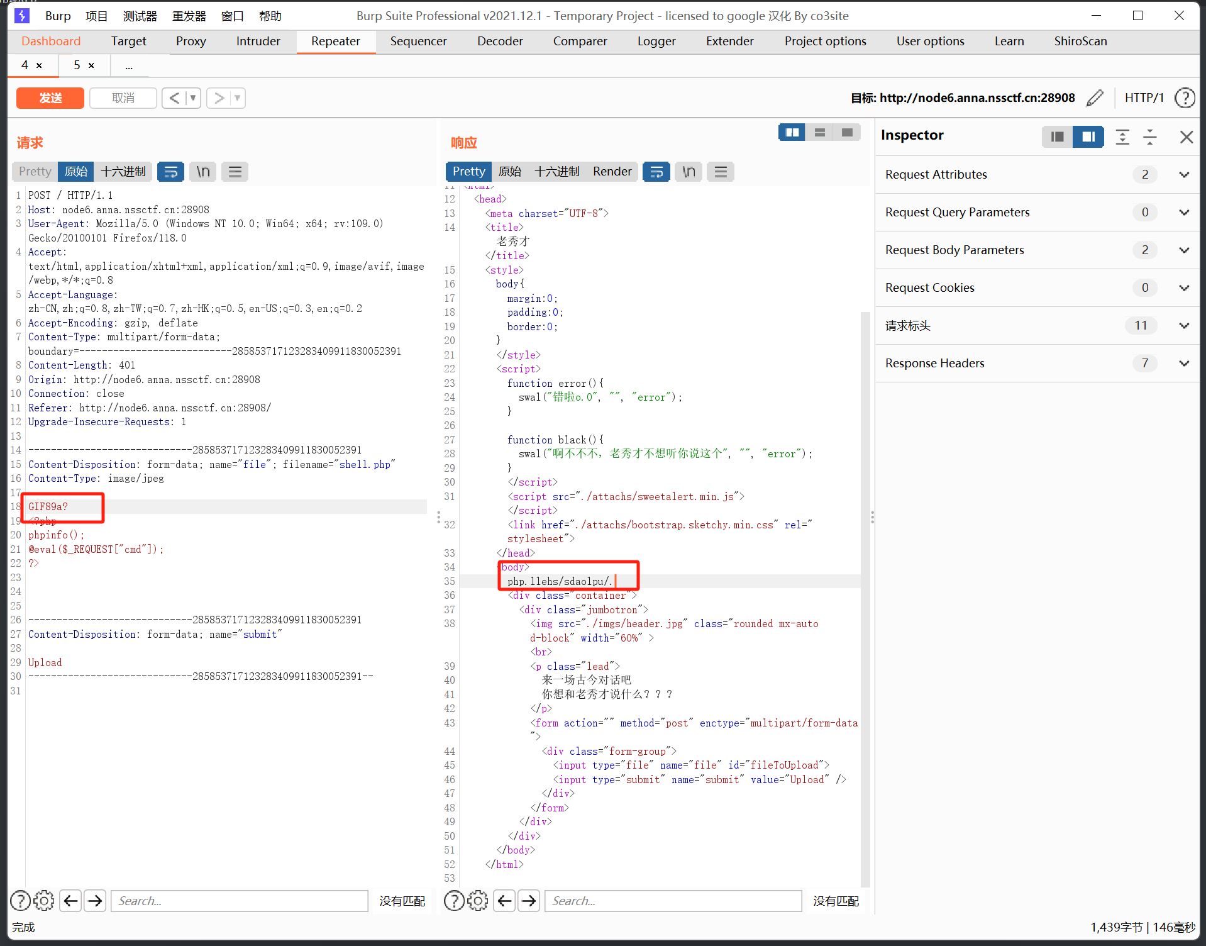Click the GIF89a? line in request
This screenshot has height=946, width=1206.
coord(48,507)
